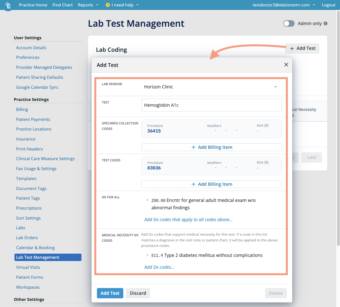The width and height of the screenshot is (340, 307).
Task: Open Labs settings
Action: 21,228
